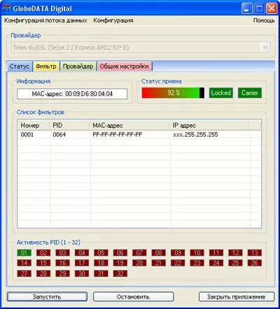Open the Помощь menu
Image resolution: width=280 pixels, height=309 pixels.
point(264,20)
